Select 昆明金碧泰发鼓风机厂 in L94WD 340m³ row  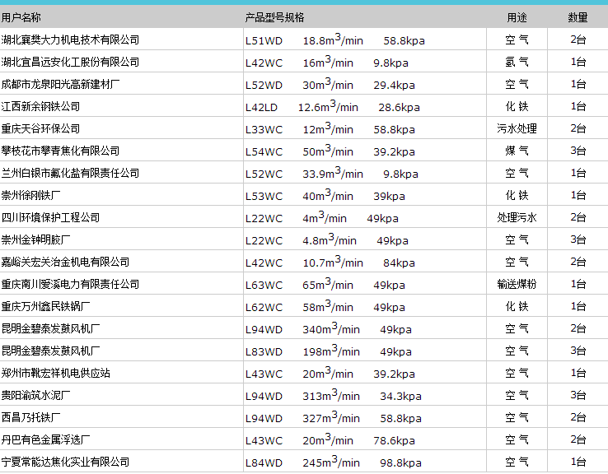pyautogui.click(x=50, y=329)
